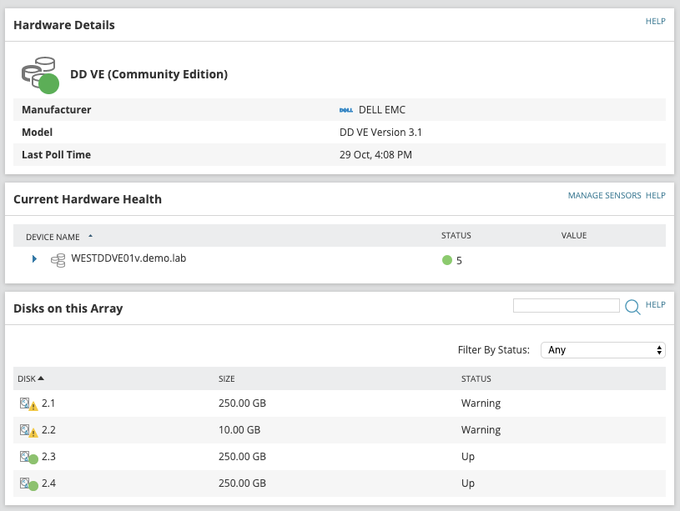Open the Manage Sensors link

point(604,196)
